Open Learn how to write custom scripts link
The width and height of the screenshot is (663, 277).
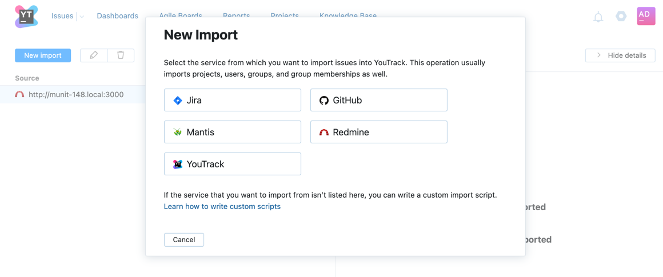[x=222, y=206]
